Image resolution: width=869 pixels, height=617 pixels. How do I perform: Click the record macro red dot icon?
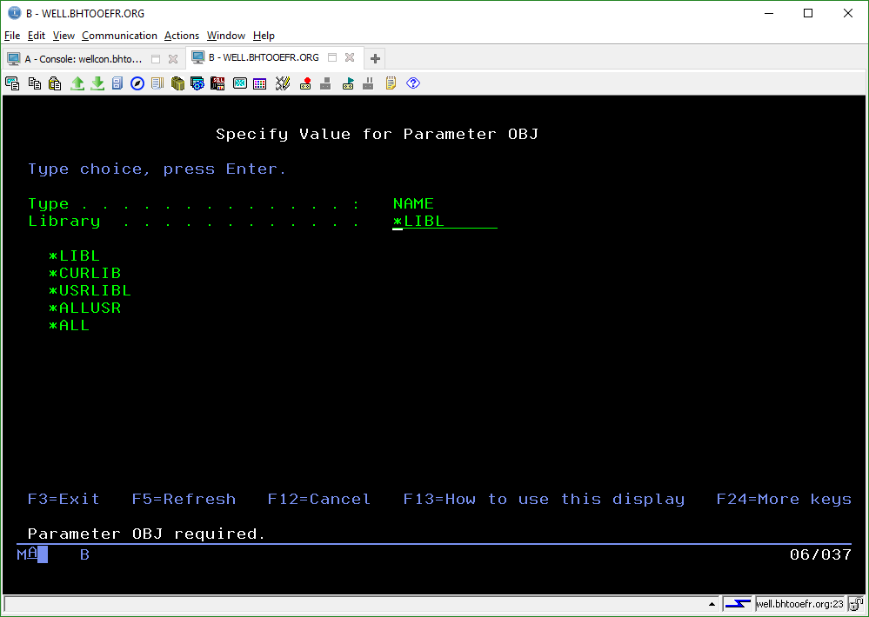[305, 83]
